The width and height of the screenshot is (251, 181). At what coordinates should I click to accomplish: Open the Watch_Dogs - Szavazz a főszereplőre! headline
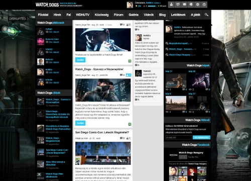[99, 69]
